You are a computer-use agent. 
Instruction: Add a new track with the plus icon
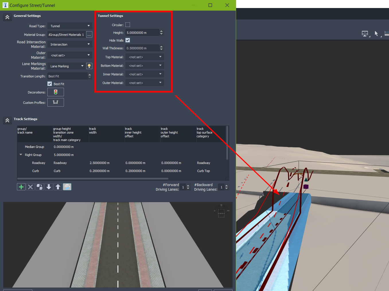pyautogui.click(x=21, y=187)
